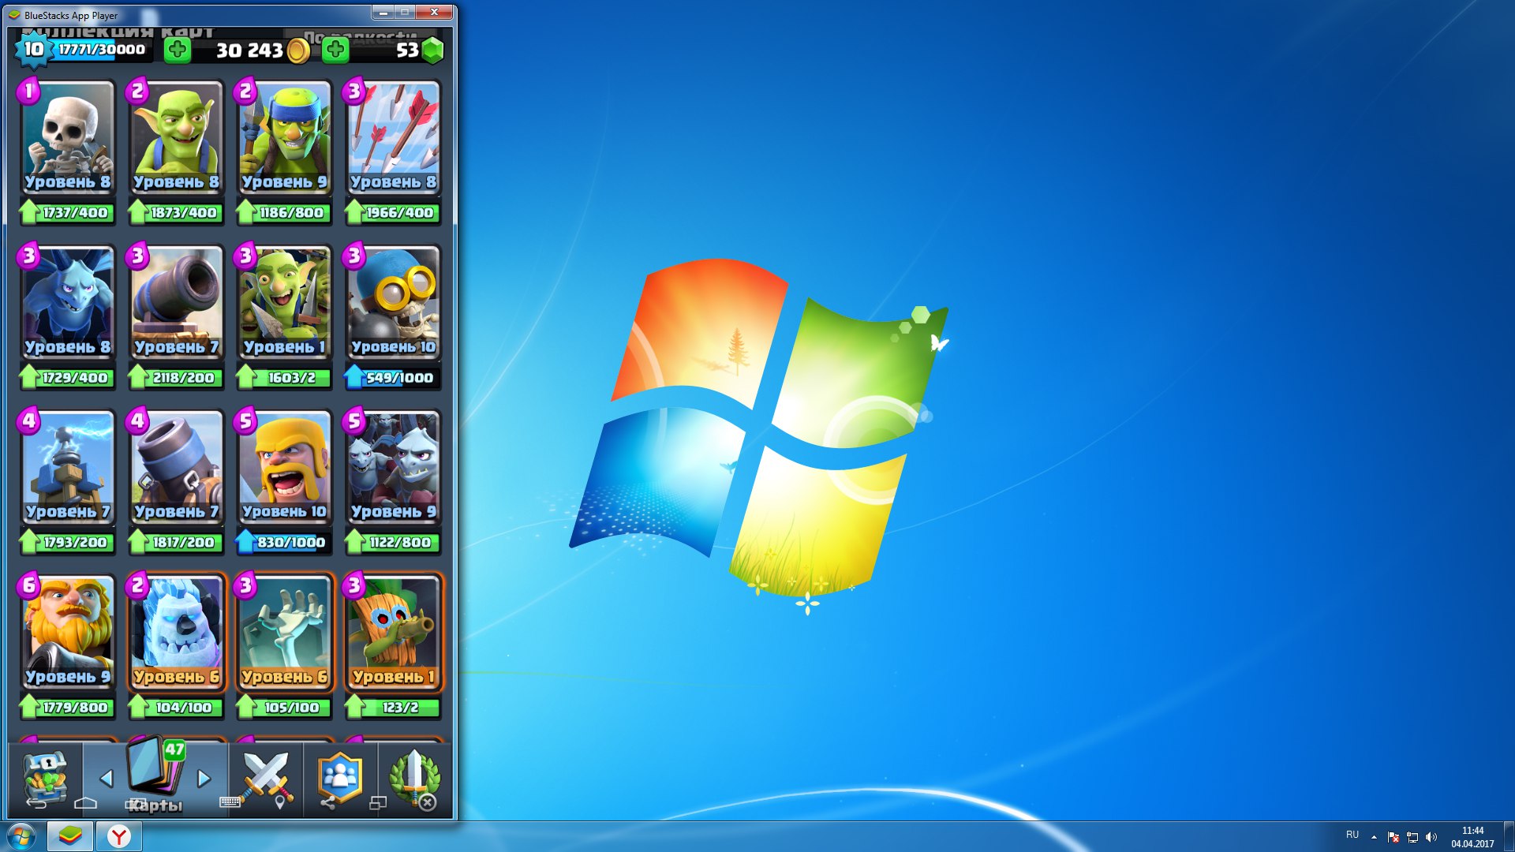Viewport: 1515px width, 852px height.
Task: Click the volume speaker icon in the tray
Action: [x=1431, y=837]
